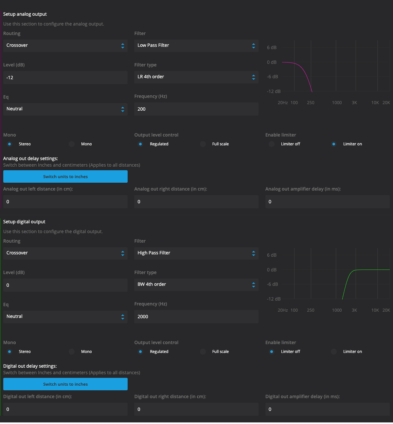The height and width of the screenshot is (424, 393).
Task: Click the digital Frequency field showing 2000
Action: (196, 317)
